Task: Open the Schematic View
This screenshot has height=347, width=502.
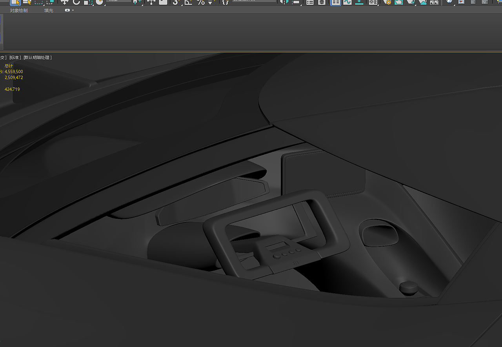Action: 359,2
